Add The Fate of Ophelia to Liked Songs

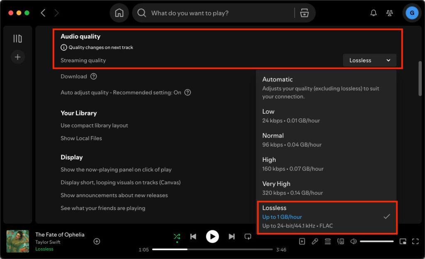click(97, 241)
